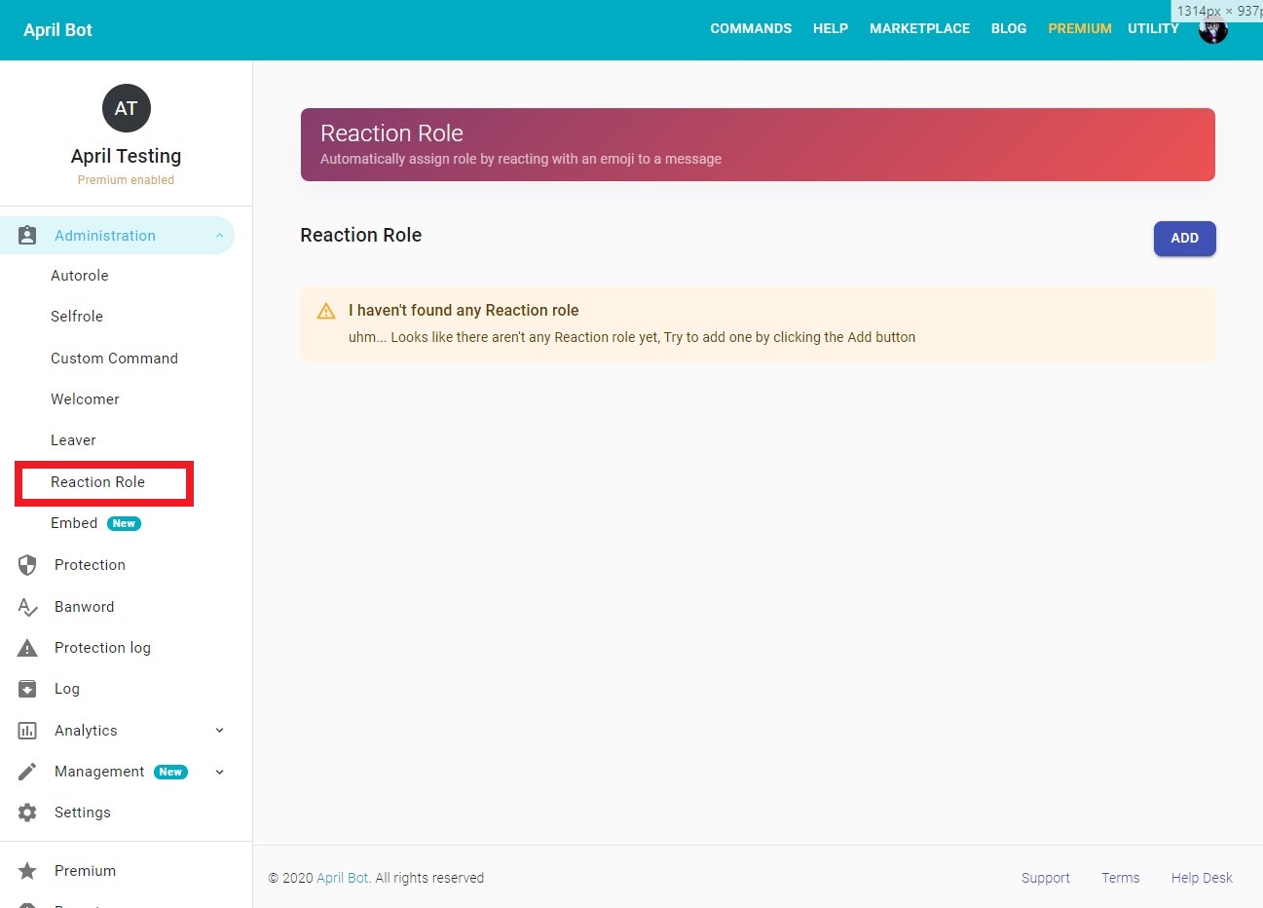Click the Reaction Role banner heading
Screen dimensions: 1263x908
(391, 133)
